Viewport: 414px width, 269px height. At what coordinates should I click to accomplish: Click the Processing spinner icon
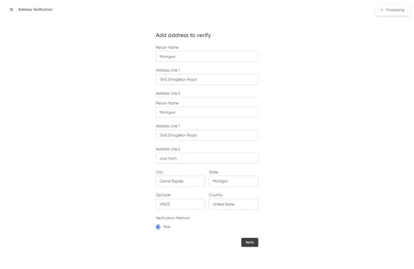pyautogui.click(x=381, y=10)
